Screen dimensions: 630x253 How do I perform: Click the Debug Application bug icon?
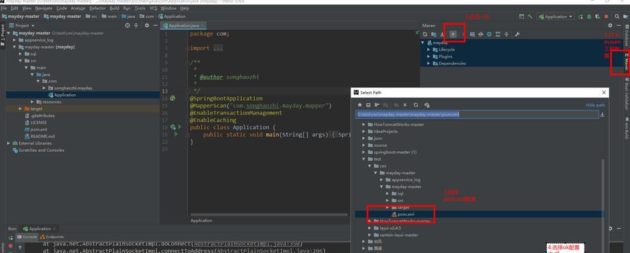589,16
